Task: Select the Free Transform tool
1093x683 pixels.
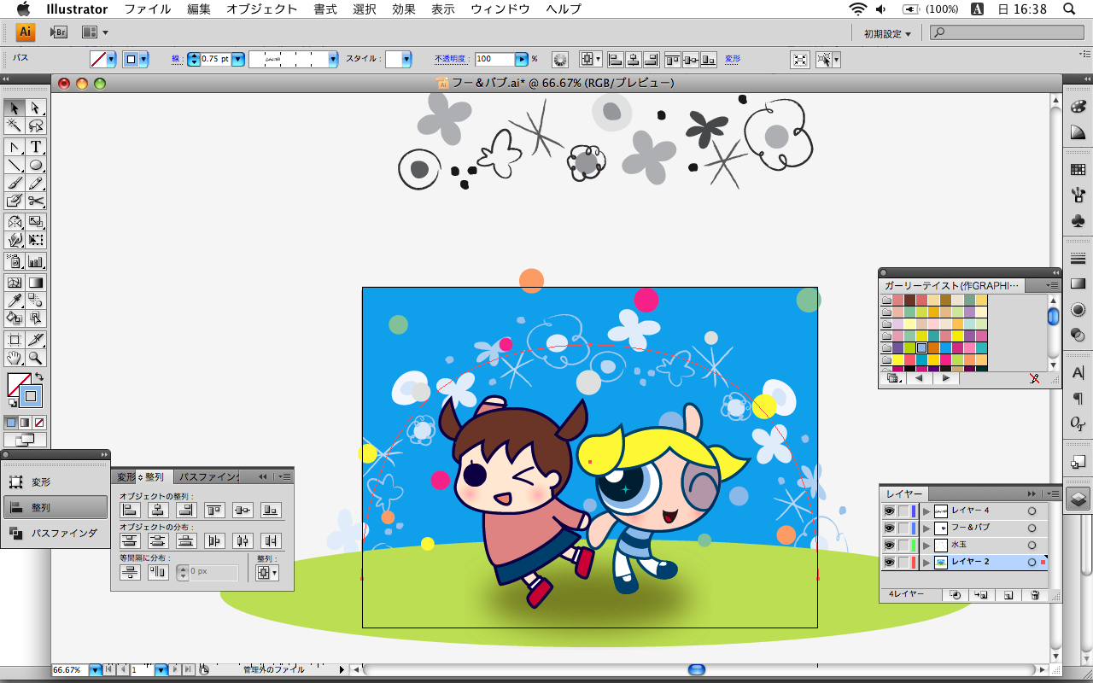Action: click(x=36, y=240)
